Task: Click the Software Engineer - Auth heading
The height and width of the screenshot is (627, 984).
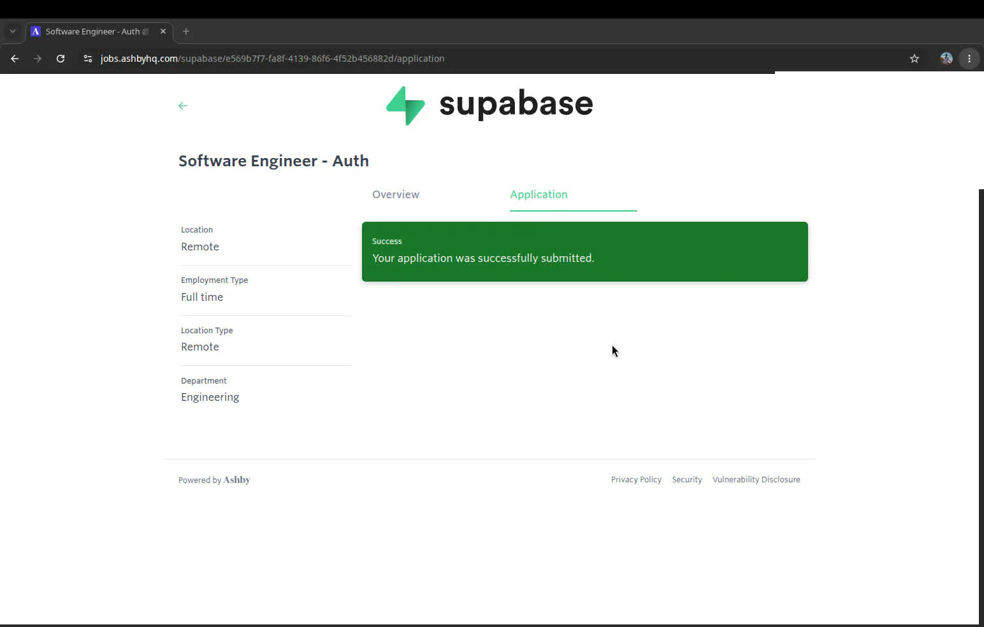Action: 273,161
